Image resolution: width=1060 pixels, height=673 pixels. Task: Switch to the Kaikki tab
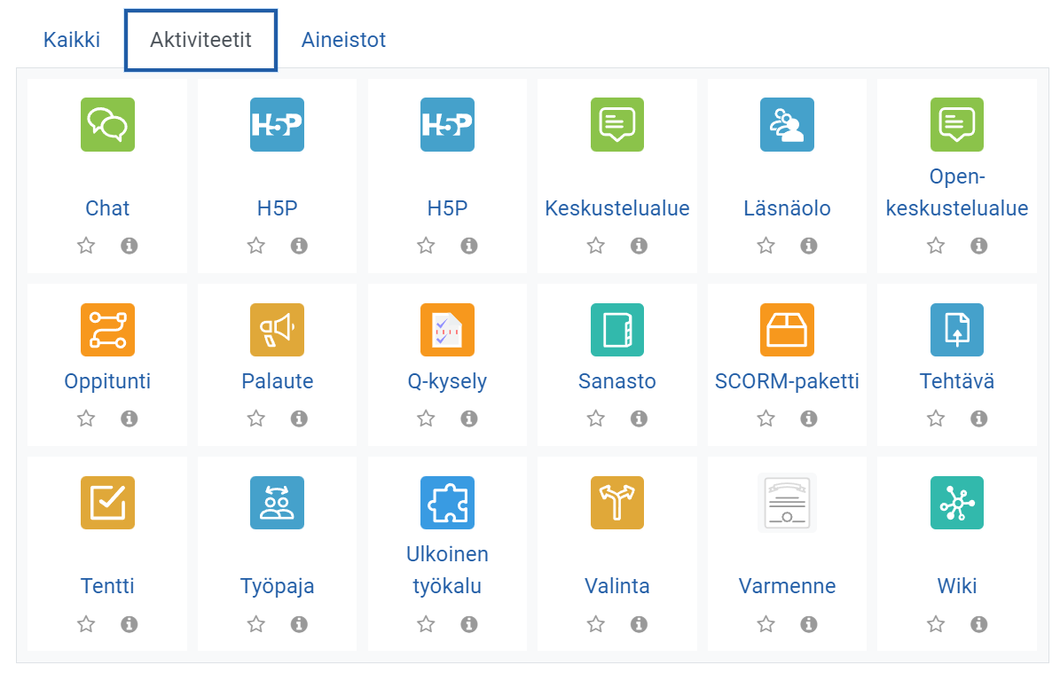coord(72,40)
